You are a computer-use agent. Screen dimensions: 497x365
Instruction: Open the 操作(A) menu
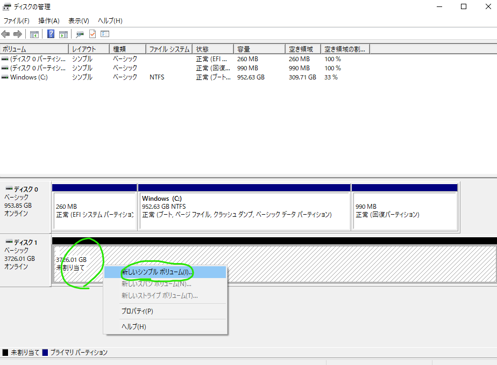pyautogui.click(x=48, y=21)
